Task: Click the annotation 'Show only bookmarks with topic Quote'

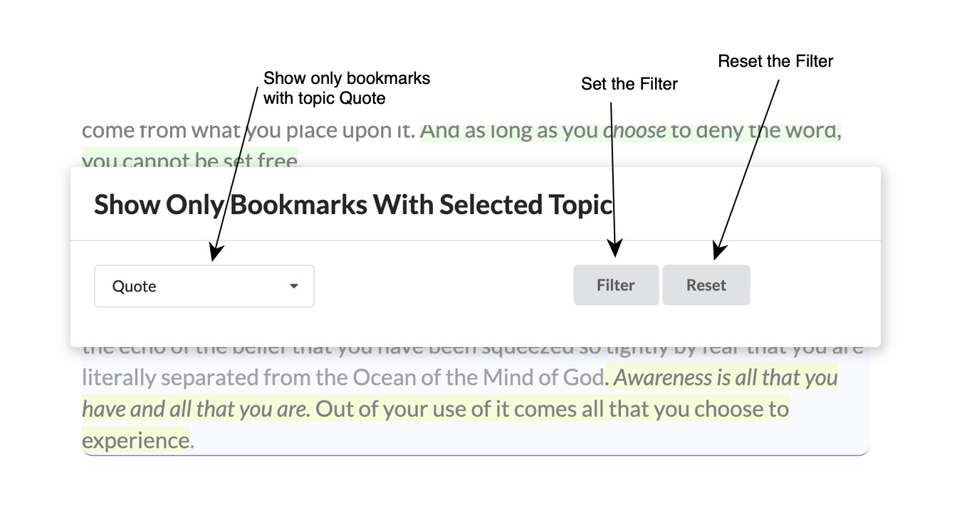Action: tap(347, 88)
